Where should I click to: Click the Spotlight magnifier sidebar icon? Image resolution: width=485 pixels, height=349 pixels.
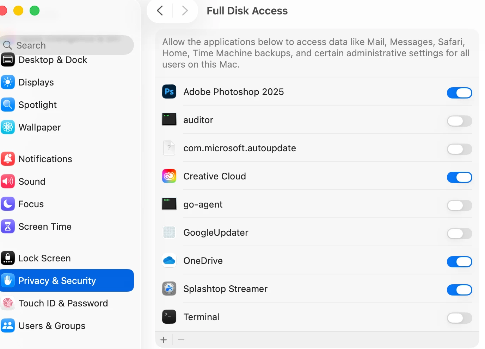point(8,105)
